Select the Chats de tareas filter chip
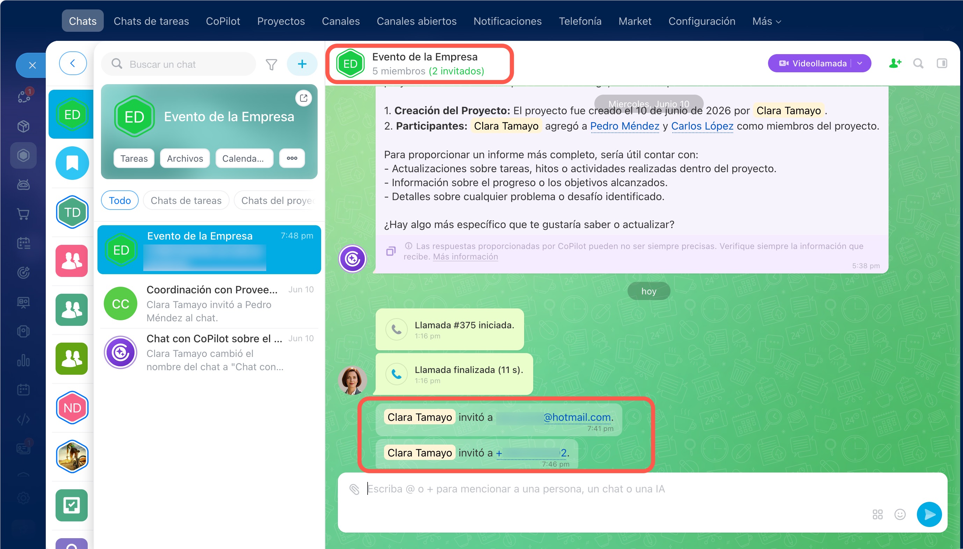 tap(186, 200)
